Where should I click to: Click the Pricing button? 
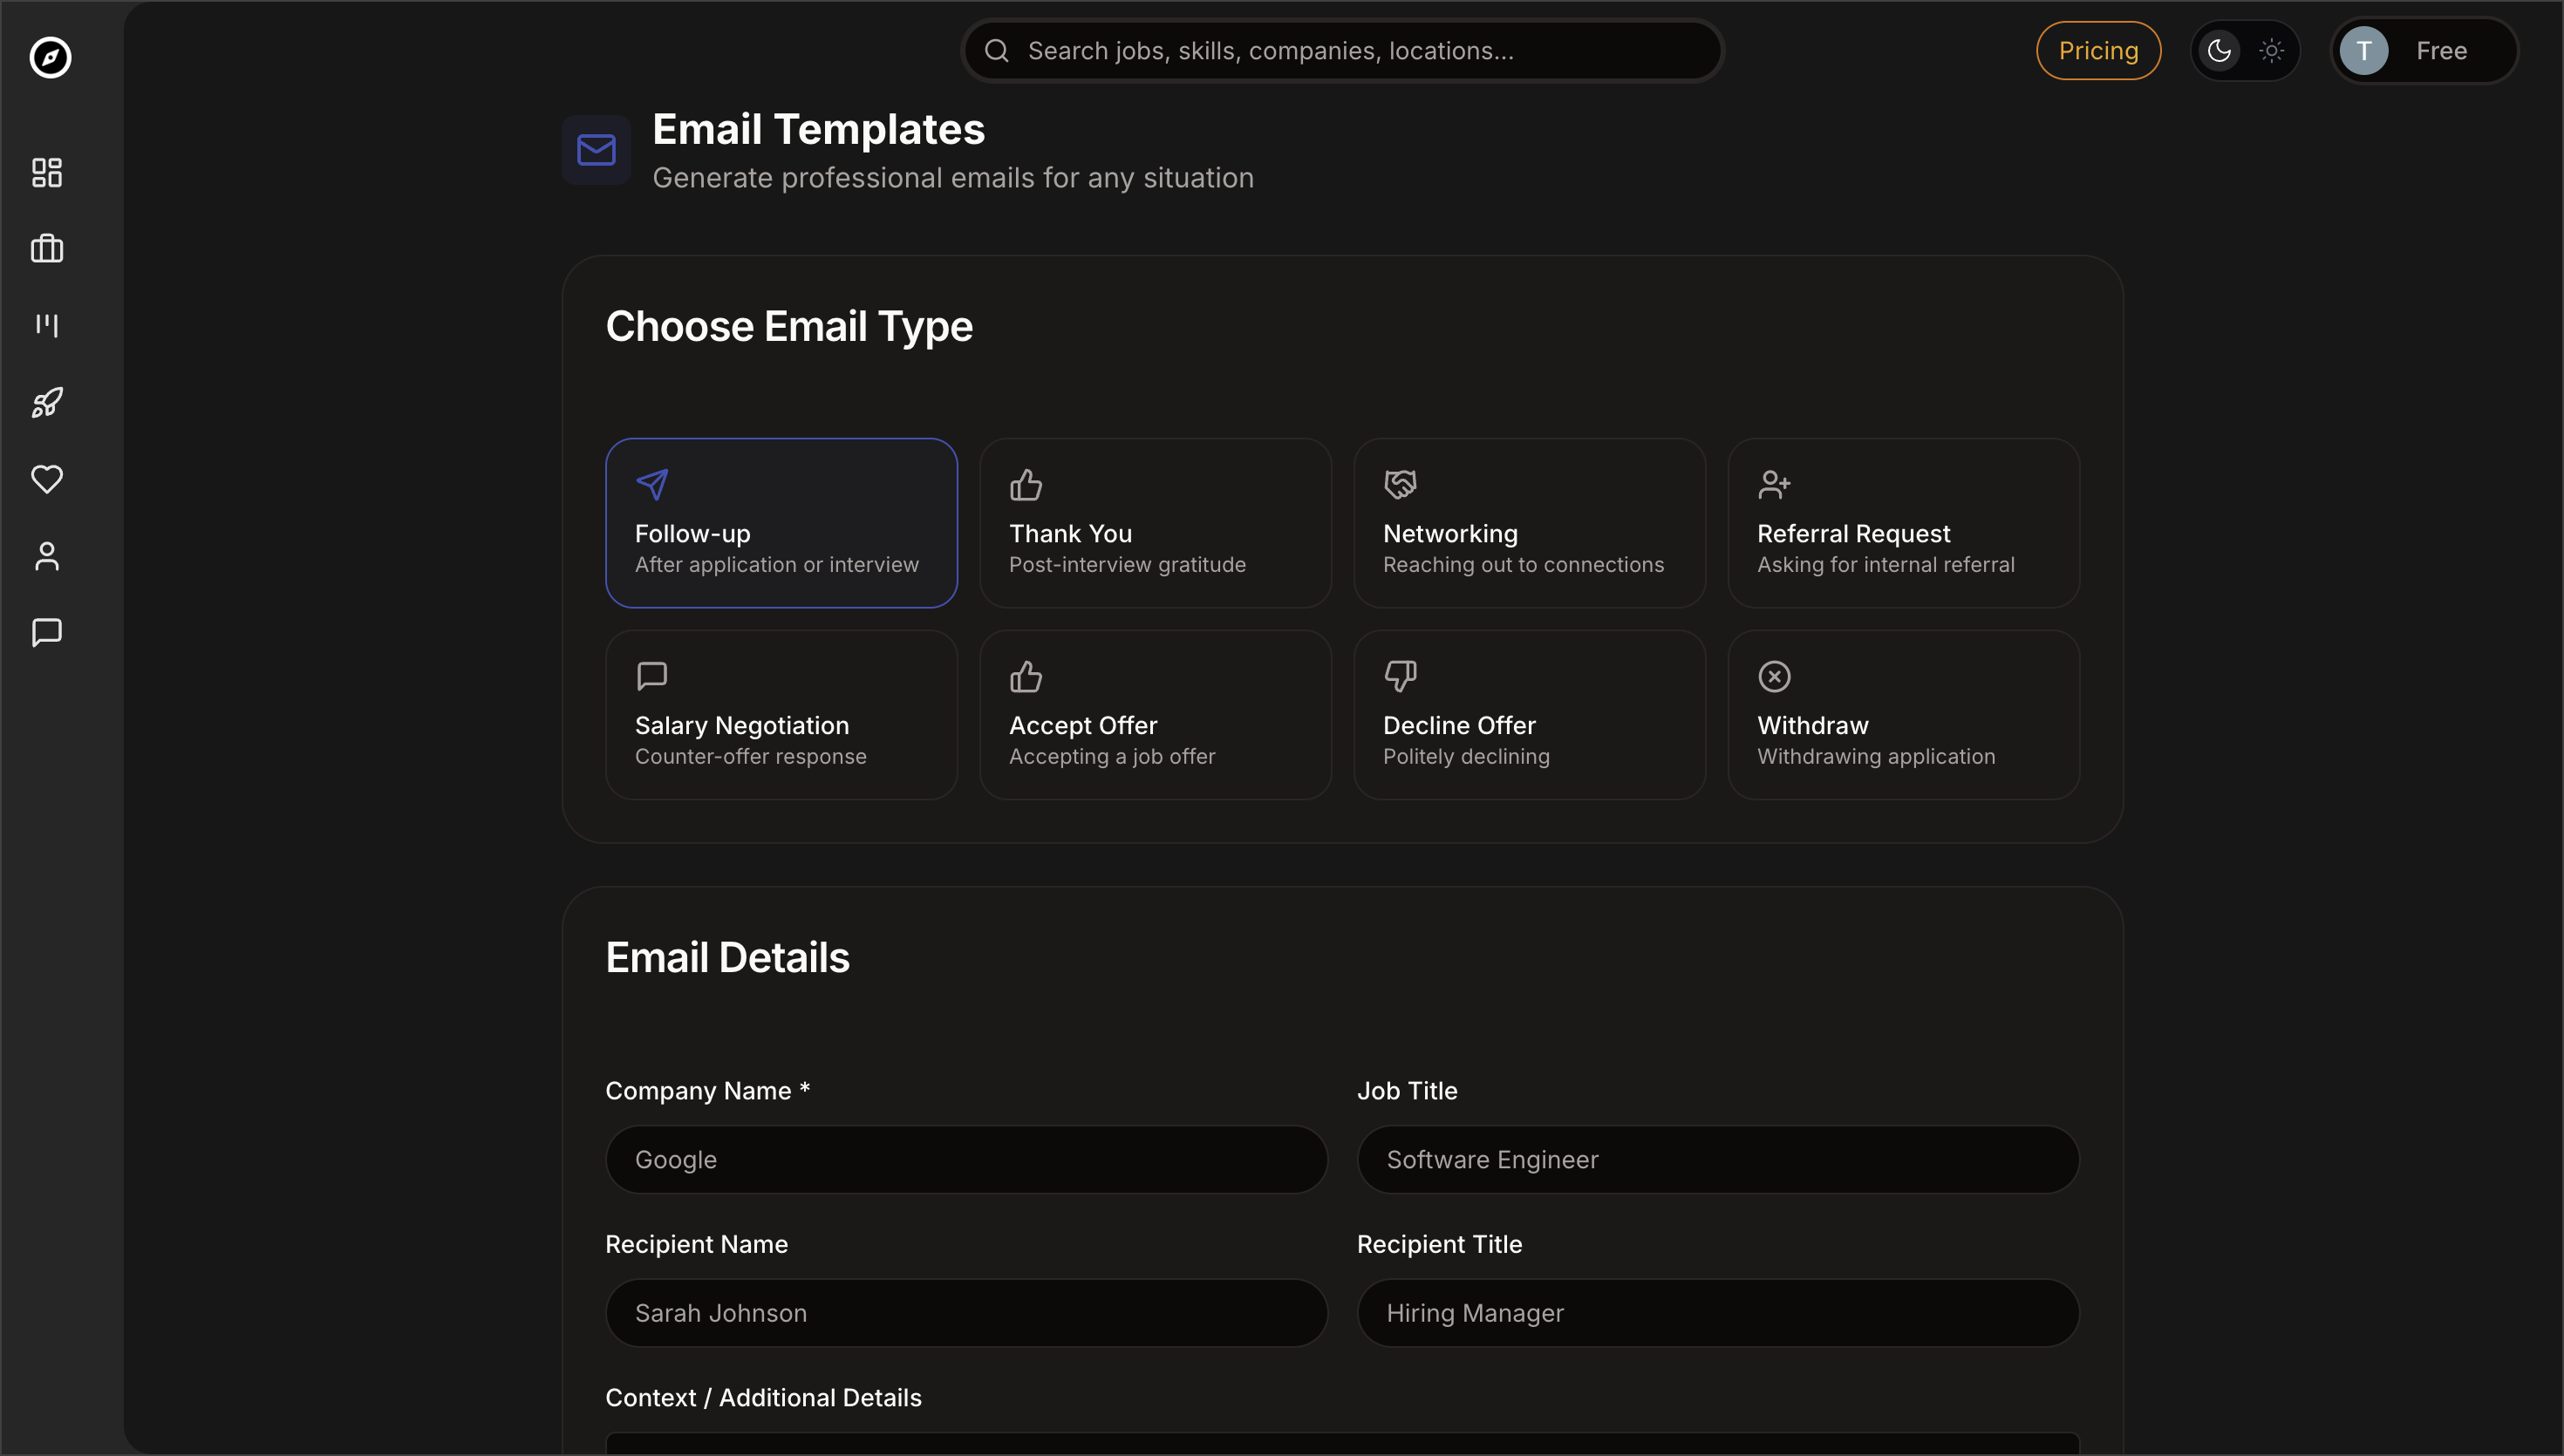tap(2098, 51)
